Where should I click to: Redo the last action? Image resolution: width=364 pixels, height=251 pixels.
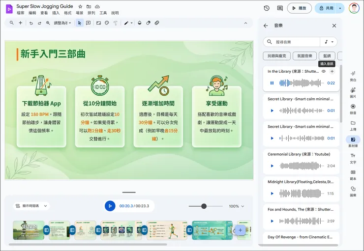click(39, 23)
